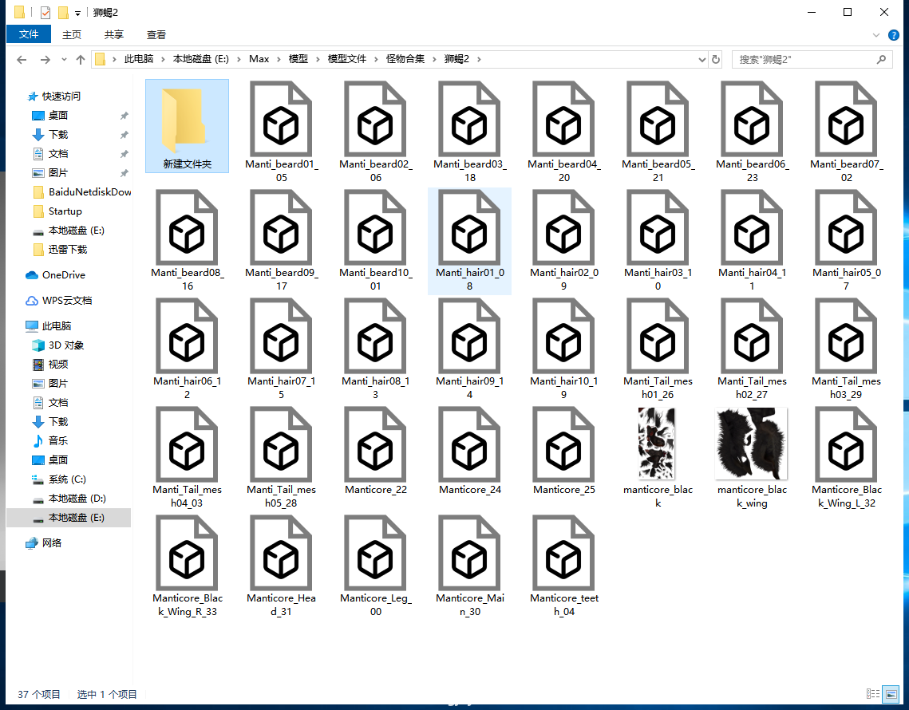
Task: Open the recent locations dropdown arrow
Action: click(64, 60)
